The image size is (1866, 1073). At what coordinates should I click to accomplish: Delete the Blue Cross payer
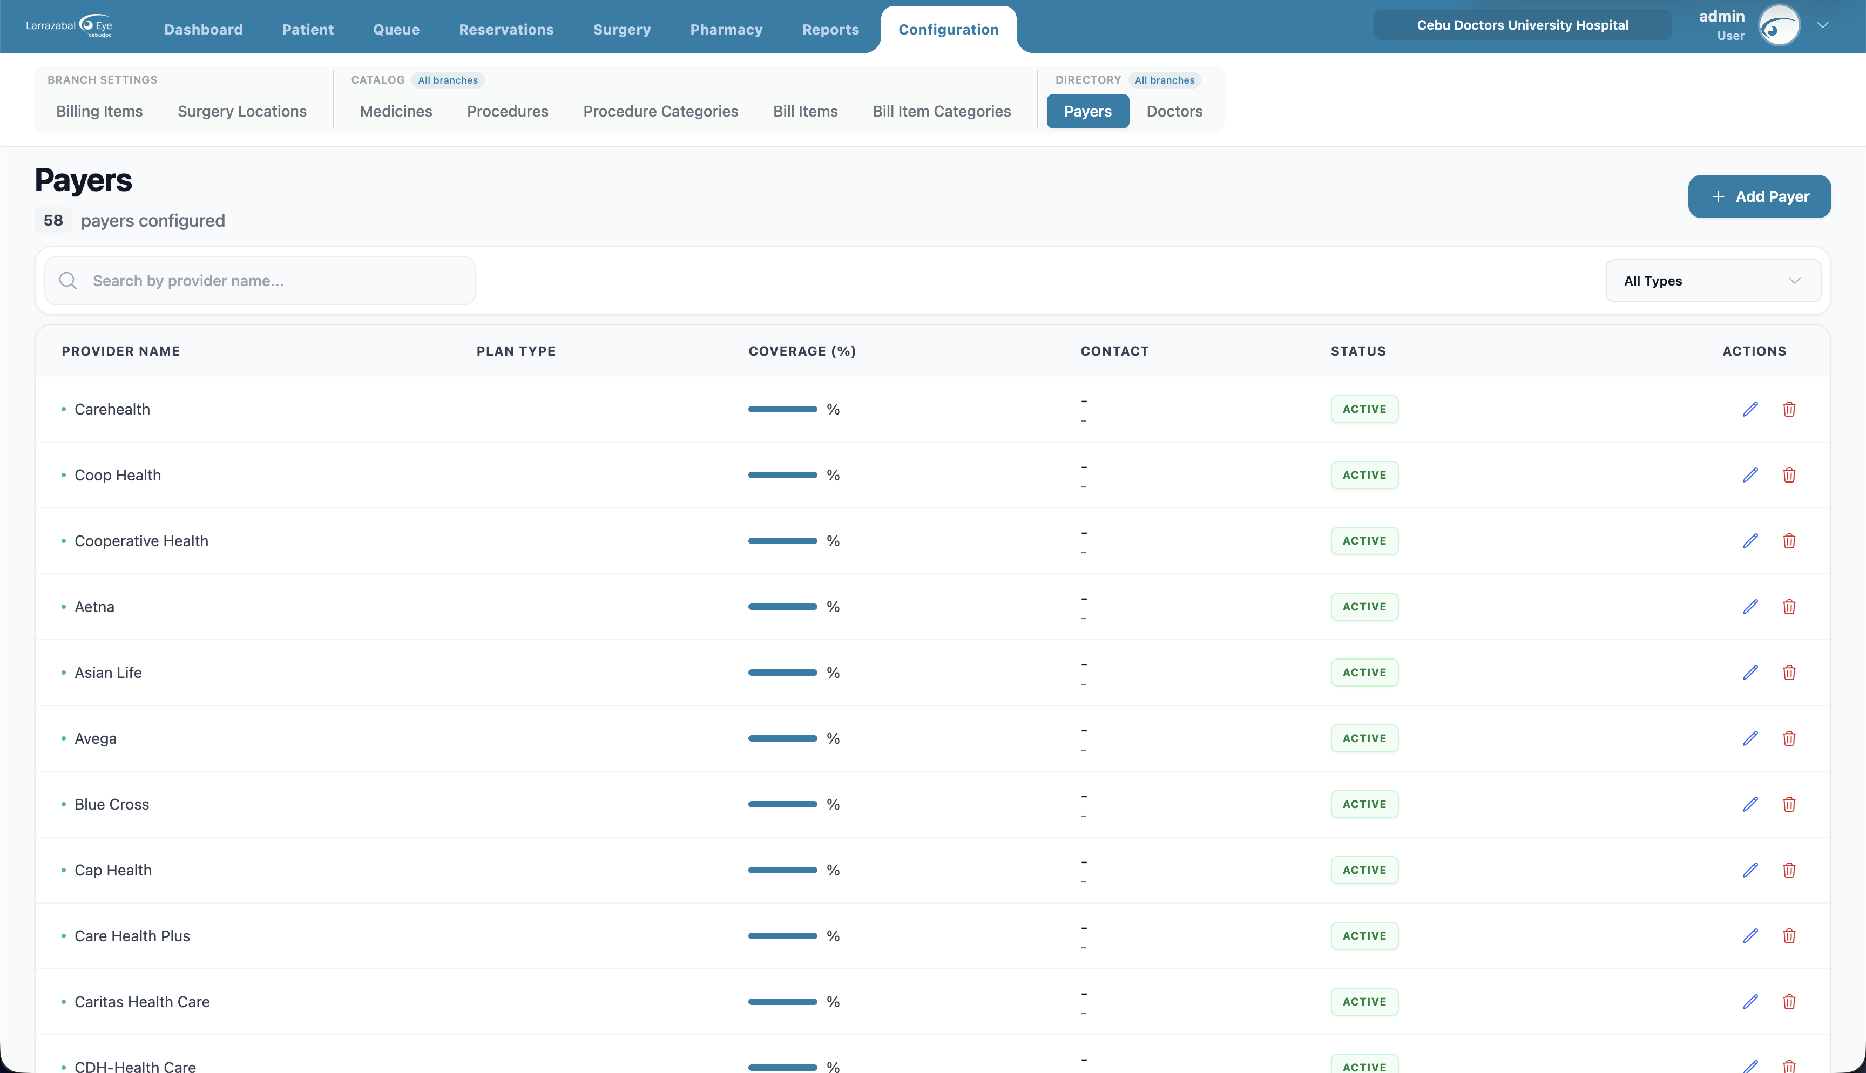pos(1789,804)
